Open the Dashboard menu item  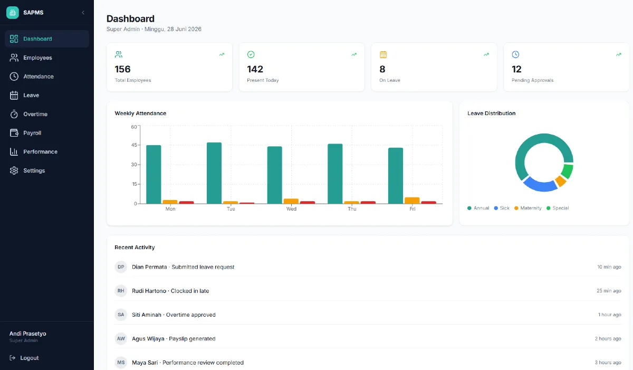(47, 39)
